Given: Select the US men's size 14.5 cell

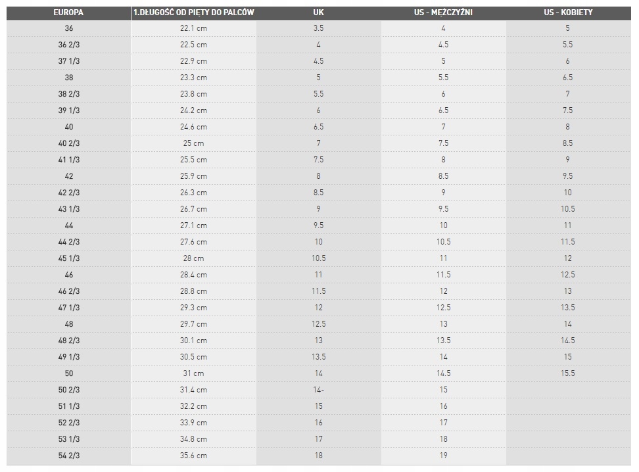Looking at the screenshot, I should pyautogui.click(x=443, y=373).
